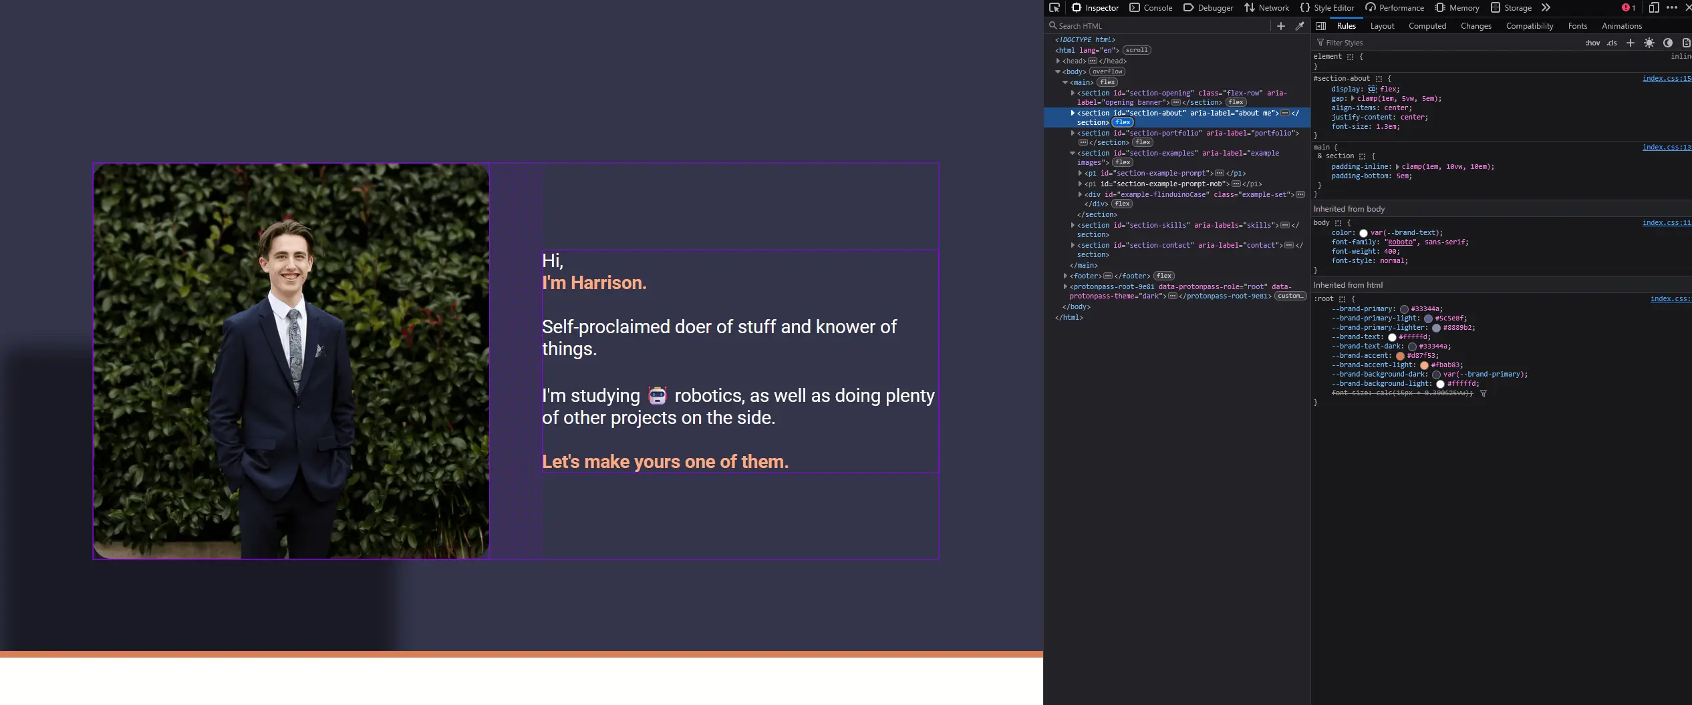
Task: Toggle the three-pane inspector mode icon
Action: click(1320, 26)
